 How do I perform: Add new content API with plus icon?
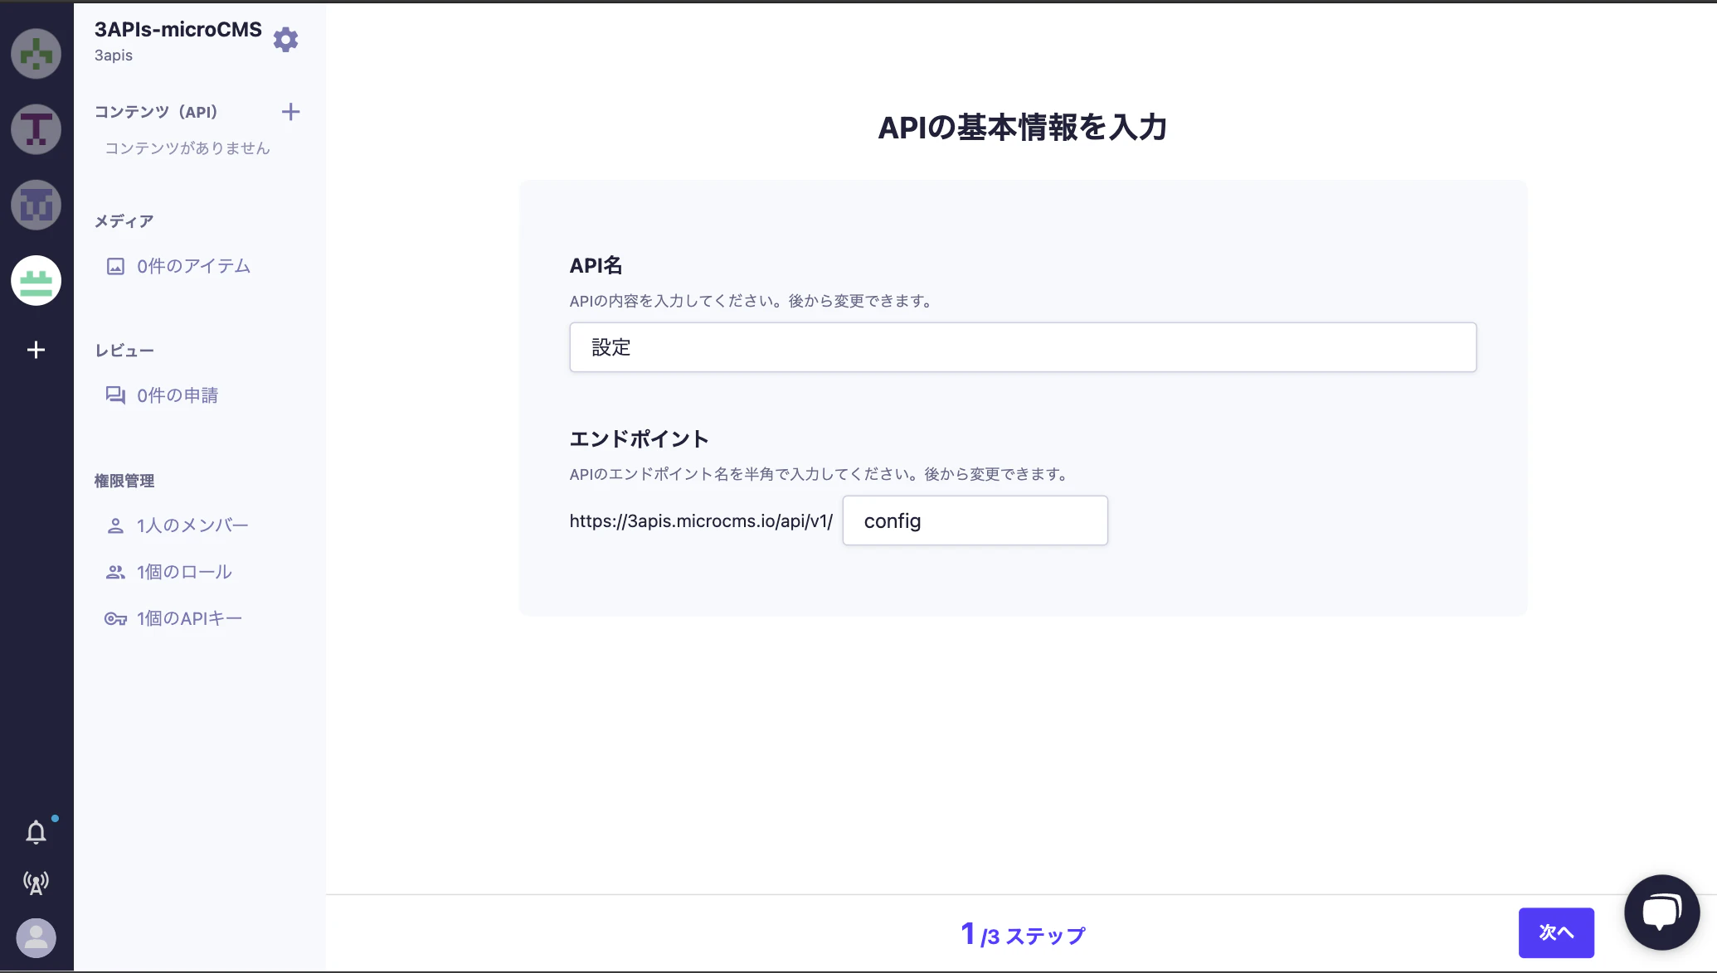click(290, 112)
